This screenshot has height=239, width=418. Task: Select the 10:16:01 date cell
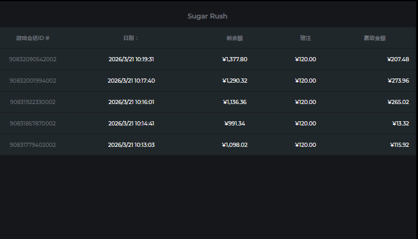coord(131,102)
